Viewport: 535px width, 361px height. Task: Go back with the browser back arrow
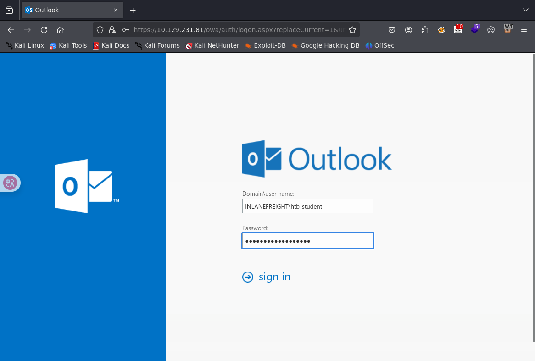pyautogui.click(x=11, y=30)
